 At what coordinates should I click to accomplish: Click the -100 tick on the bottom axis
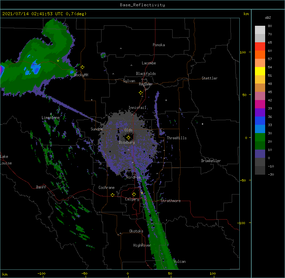click(x=41, y=273)
